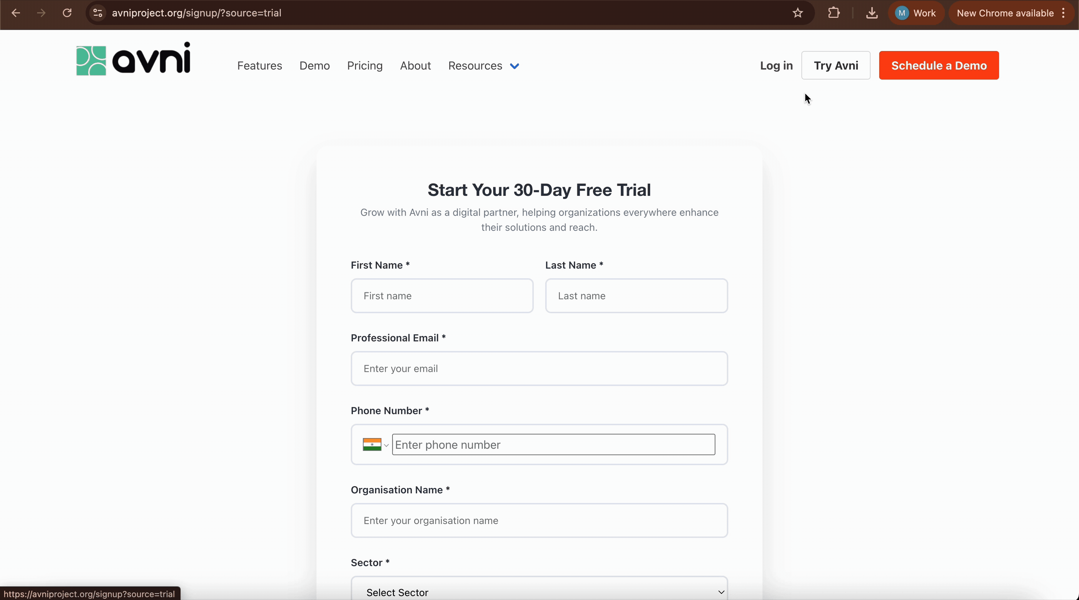Reload the current page
This screenshot has width=1079, height=600.
(67, 13)
